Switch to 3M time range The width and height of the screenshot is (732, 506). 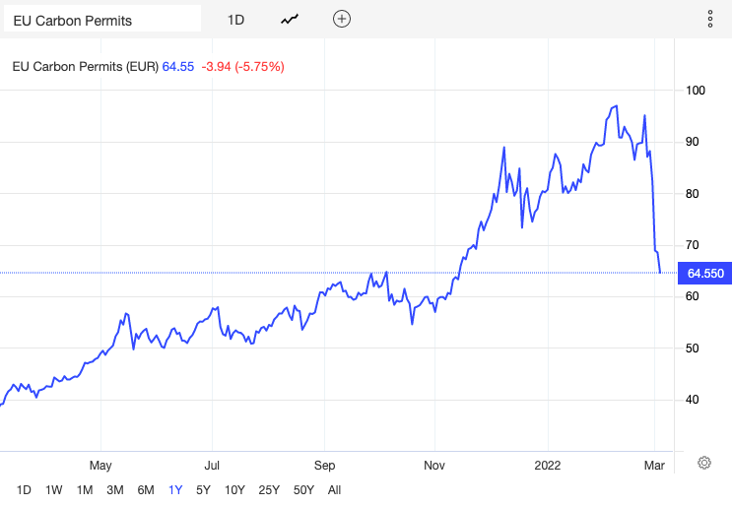tap(115, 490)
